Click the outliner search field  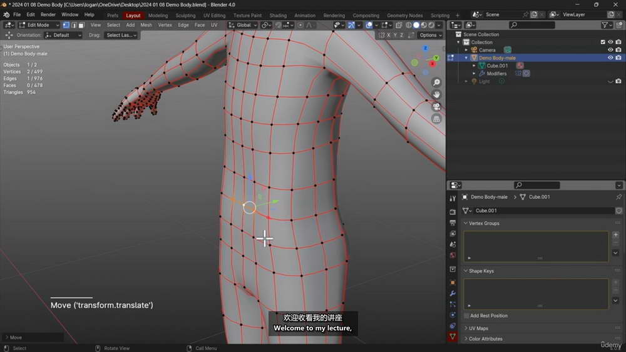[531, 25]
